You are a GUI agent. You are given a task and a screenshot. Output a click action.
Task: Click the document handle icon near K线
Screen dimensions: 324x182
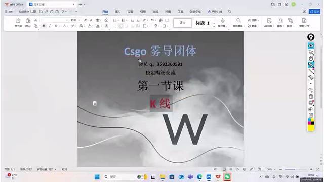point(95,103)
